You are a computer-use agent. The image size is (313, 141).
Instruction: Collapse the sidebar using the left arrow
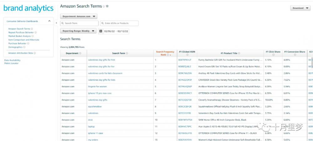pyautogui.click(x=56, y=23)
